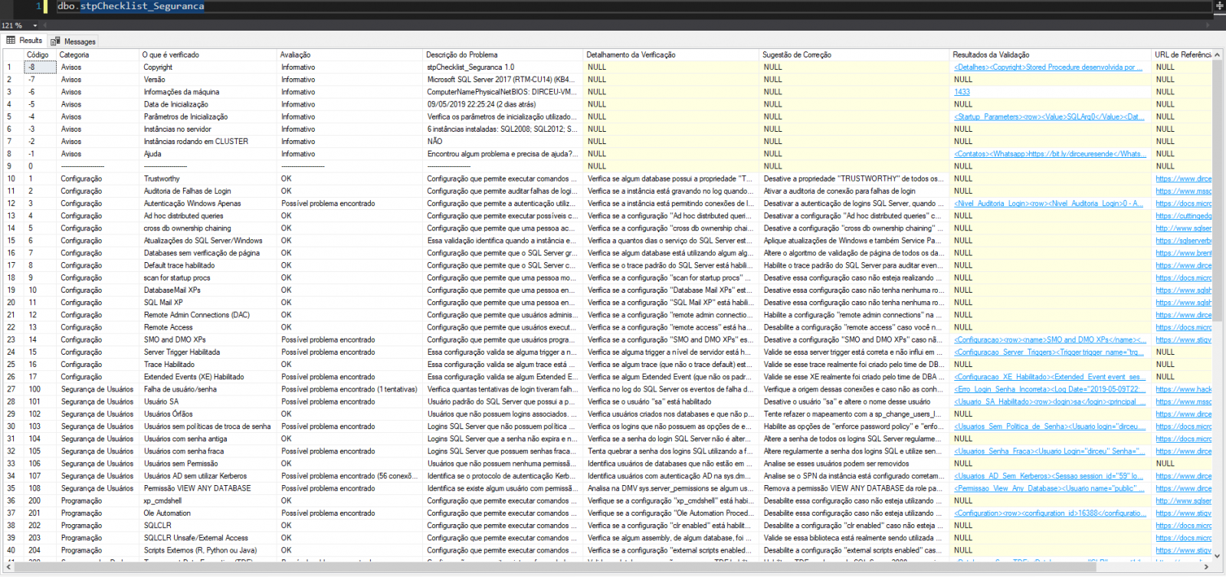Click the query editor text 'dbo.stpChecklist_Seguranca'
Image resolution: width=1226 pixels, height=577 pixels.
point(131,6)
